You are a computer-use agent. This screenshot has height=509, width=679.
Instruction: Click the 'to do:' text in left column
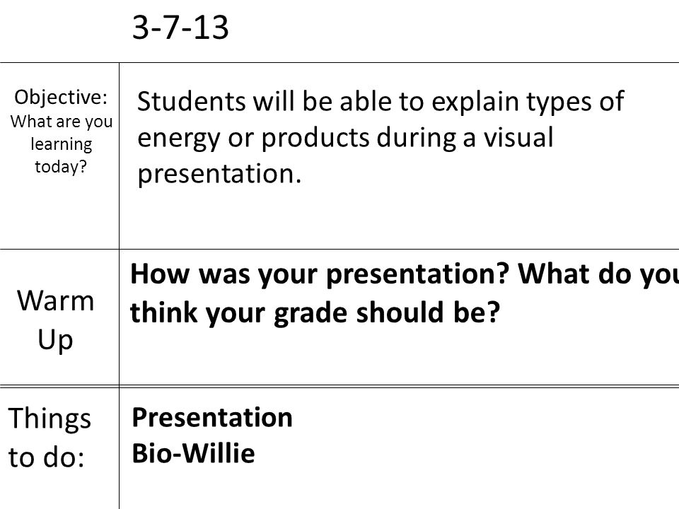pos(47,457)
